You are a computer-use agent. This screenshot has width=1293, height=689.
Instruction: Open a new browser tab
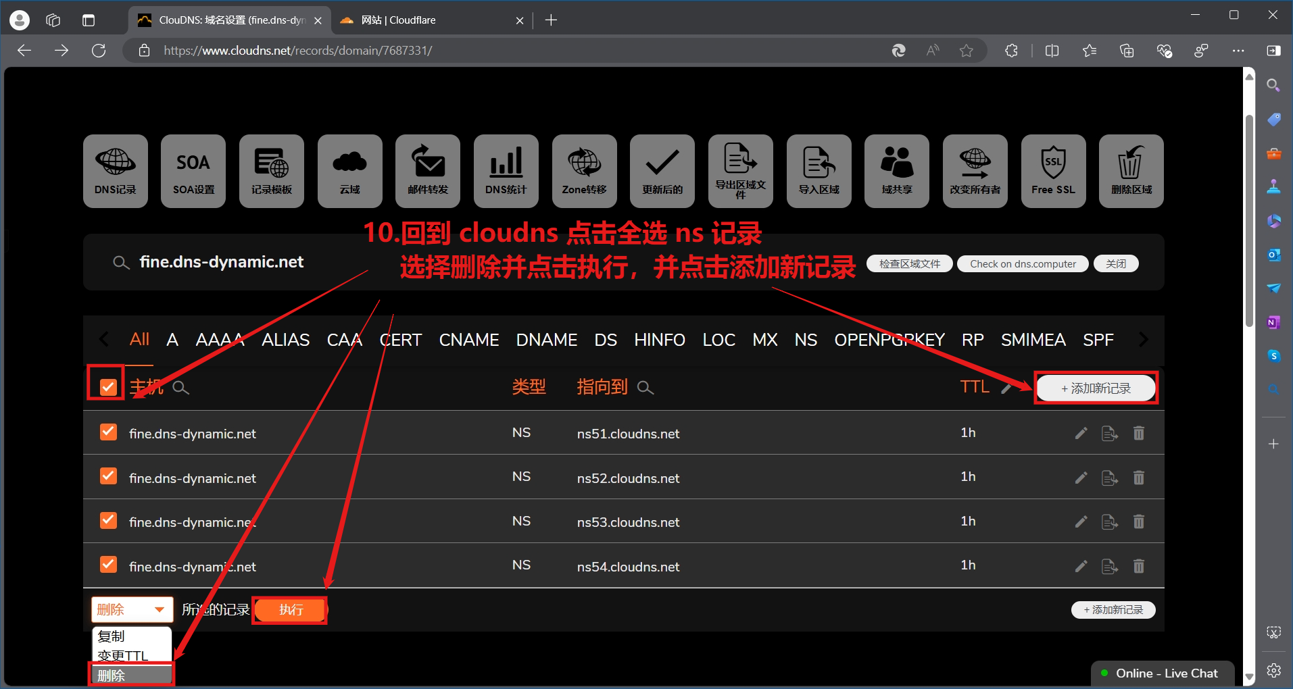(551, 20)
